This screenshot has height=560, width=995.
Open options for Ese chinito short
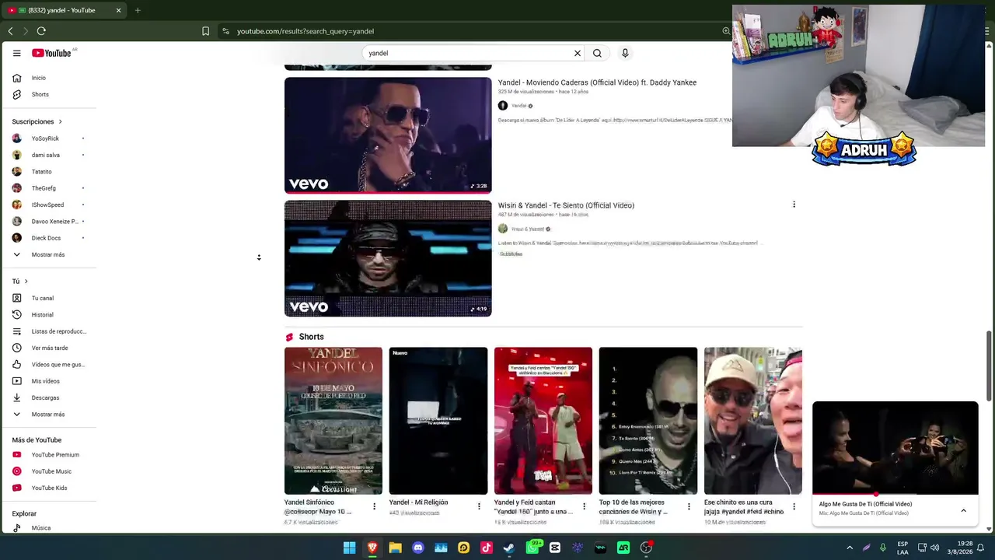794,506
